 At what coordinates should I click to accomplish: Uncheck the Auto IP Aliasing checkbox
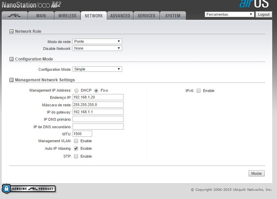[x=76, y=148]
